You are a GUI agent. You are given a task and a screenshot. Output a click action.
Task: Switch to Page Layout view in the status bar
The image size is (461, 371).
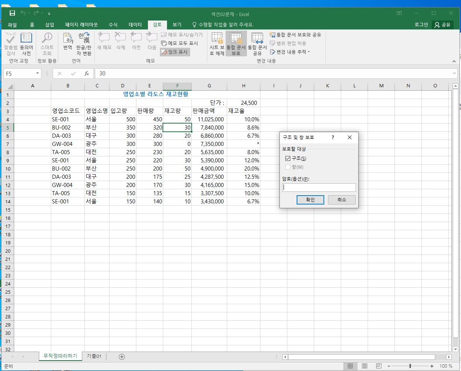365,366
